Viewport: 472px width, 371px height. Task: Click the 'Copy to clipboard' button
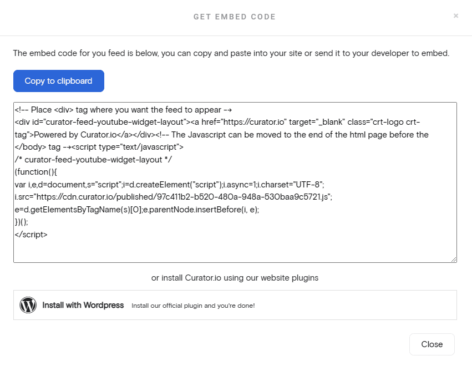coord(58,81)
